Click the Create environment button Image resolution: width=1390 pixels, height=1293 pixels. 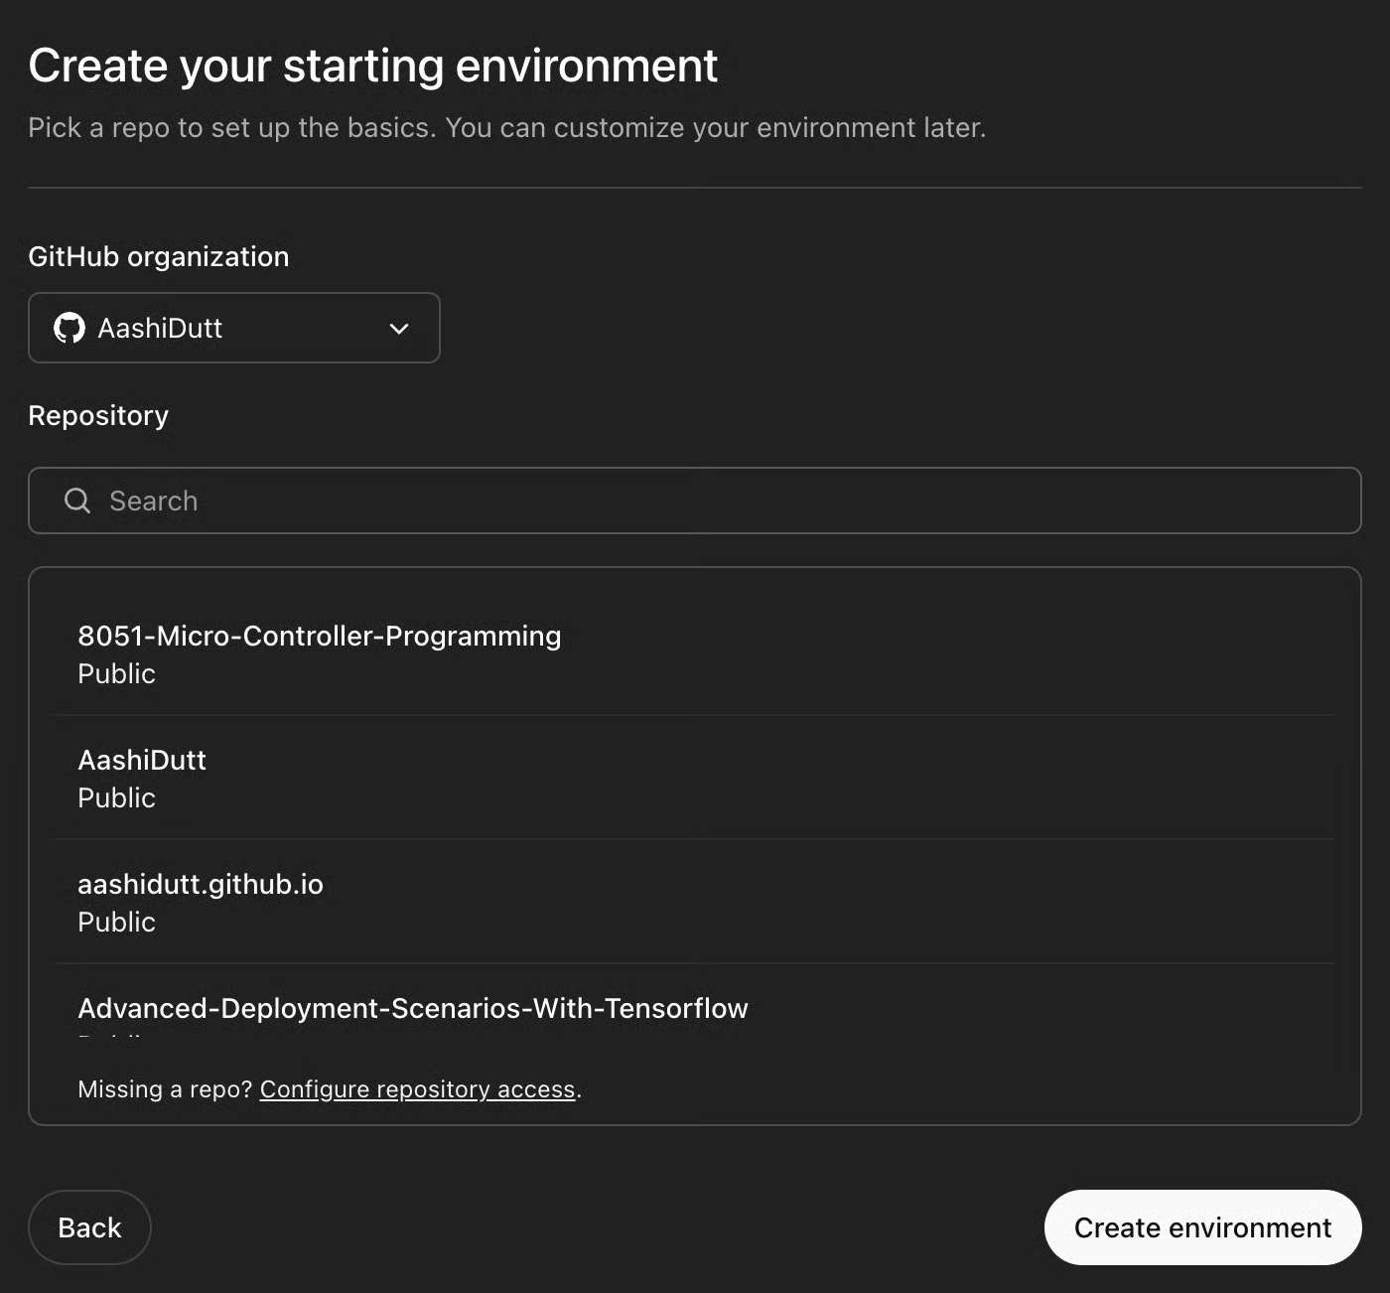coord(1202,1226)
